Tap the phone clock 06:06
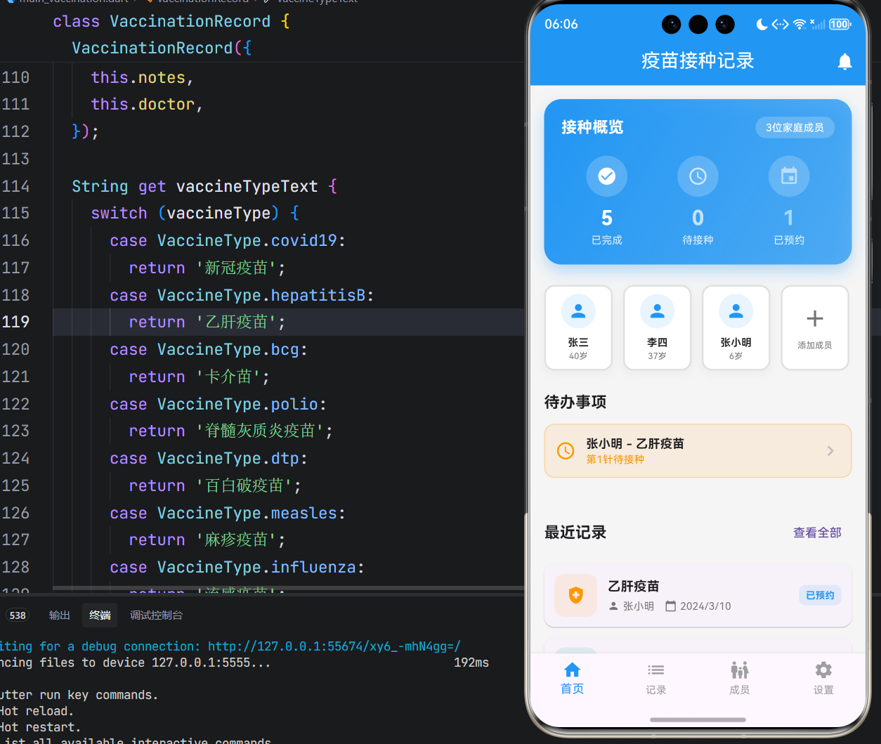The width and height of the screenshot is (881, 744). (561, 24)
